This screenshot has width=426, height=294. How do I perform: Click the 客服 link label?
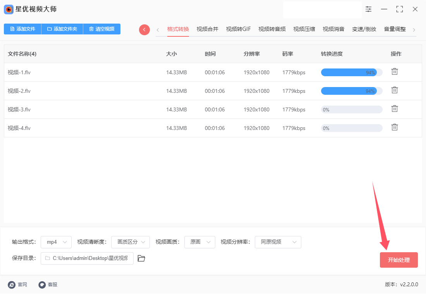[52, 284]
